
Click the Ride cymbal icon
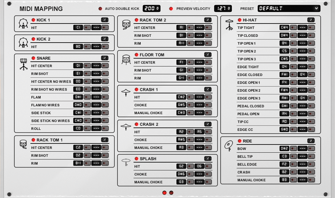tap(228, 146)
